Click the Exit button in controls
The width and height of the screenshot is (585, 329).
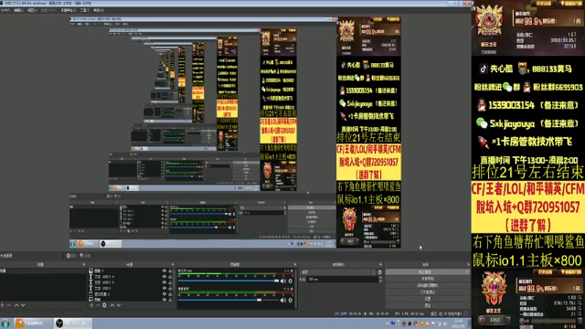[x=428, y=305]
